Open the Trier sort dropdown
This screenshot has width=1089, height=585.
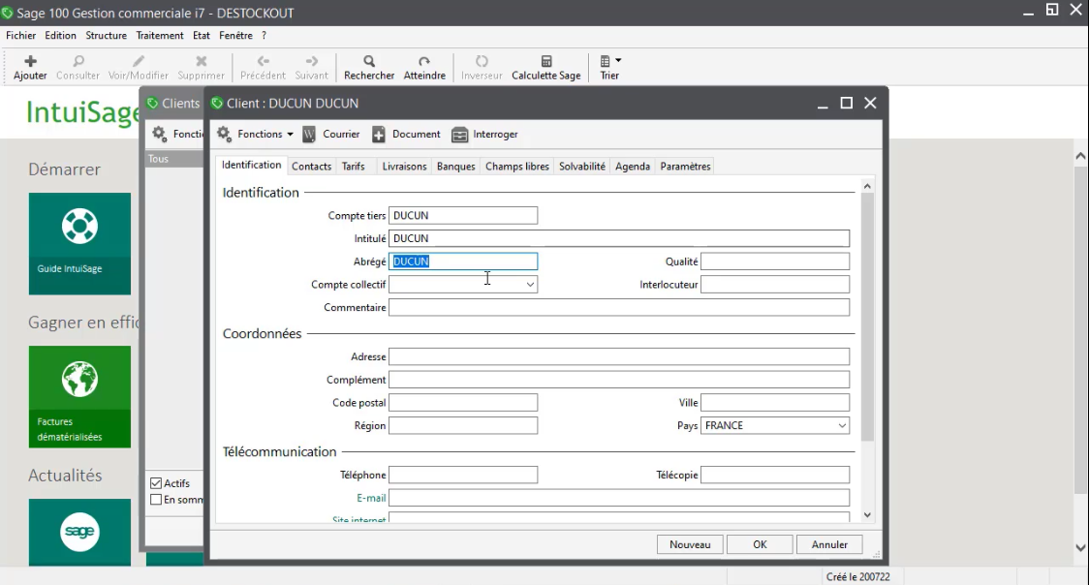(609, 67)
